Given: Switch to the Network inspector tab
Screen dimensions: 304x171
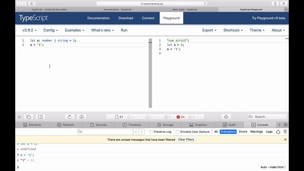Looking at the screenshot, I should pyautogui.click(x=66, y=125).
